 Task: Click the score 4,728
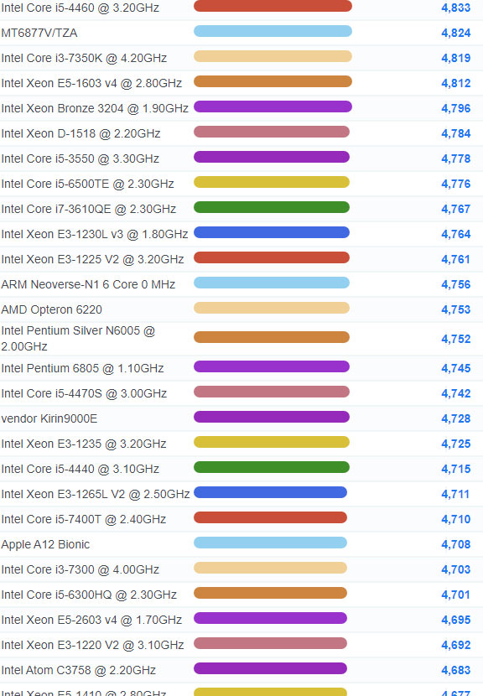tap(456, 418)
